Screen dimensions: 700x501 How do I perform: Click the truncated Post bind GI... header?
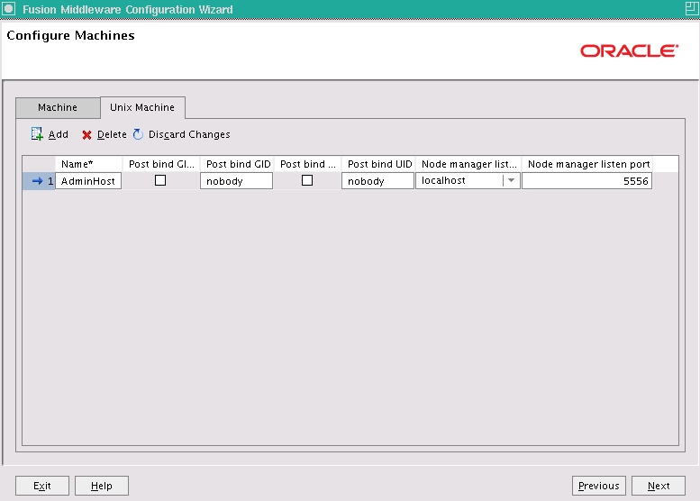pos(160,164)
